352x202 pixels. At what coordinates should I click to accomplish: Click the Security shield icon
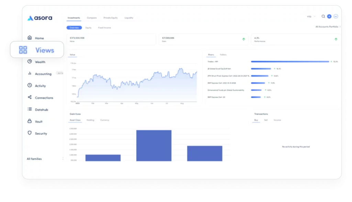[30, 133]
